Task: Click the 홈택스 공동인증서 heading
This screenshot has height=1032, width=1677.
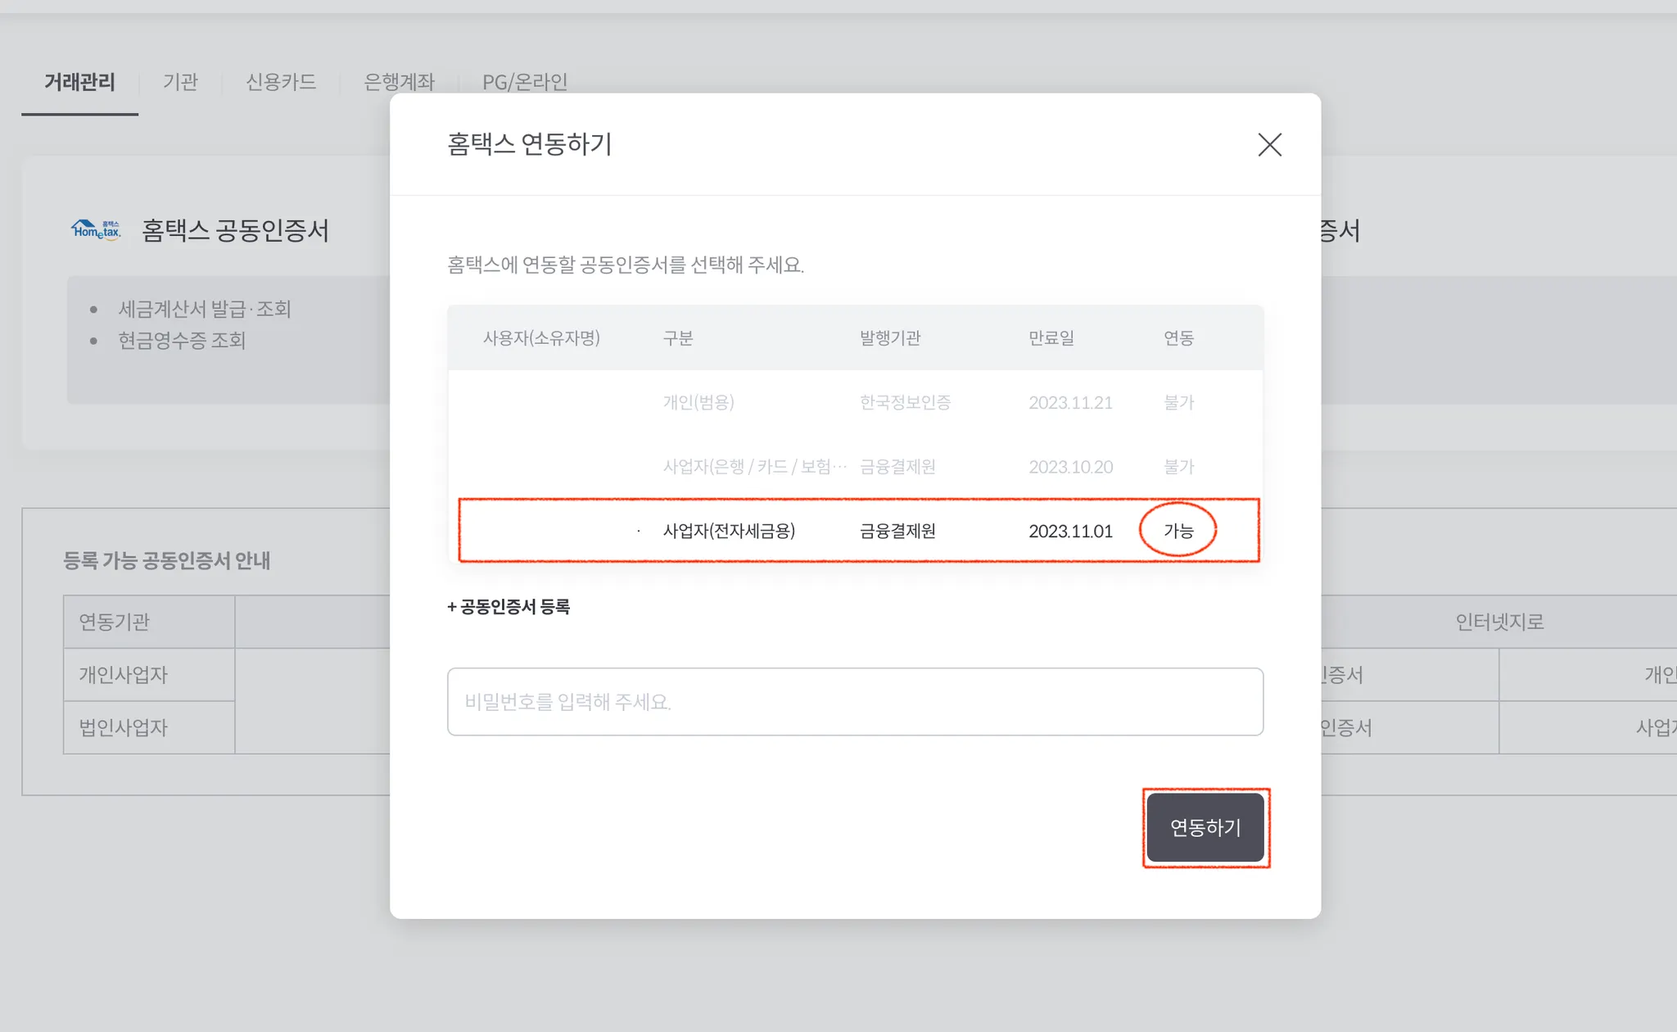Action: 235,231
